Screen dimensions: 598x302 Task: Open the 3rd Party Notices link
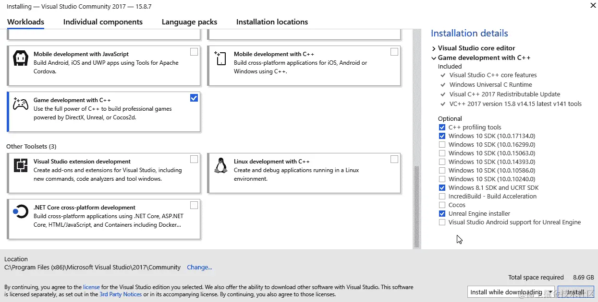pos(121,294)
